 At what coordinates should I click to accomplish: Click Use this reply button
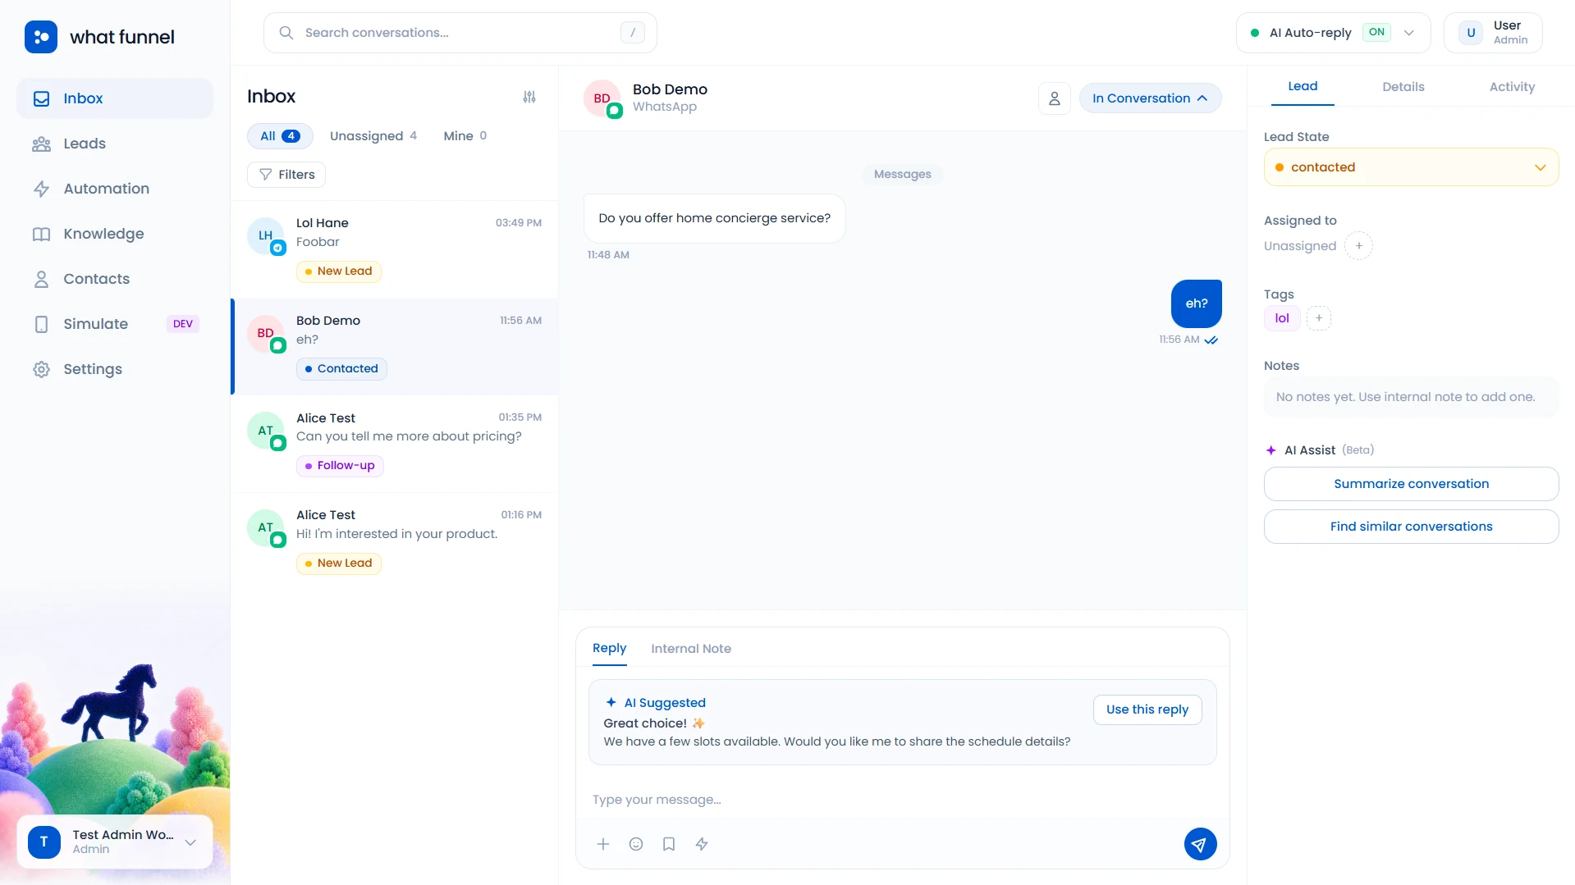coord(1147,709)
